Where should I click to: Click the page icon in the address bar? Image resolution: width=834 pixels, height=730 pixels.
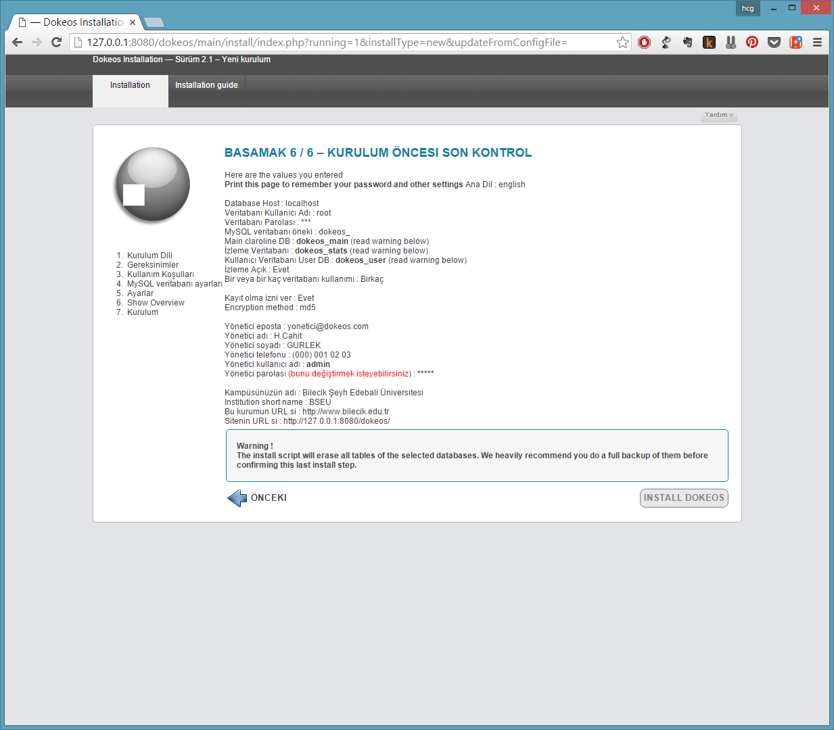click(x=78, y=42)
